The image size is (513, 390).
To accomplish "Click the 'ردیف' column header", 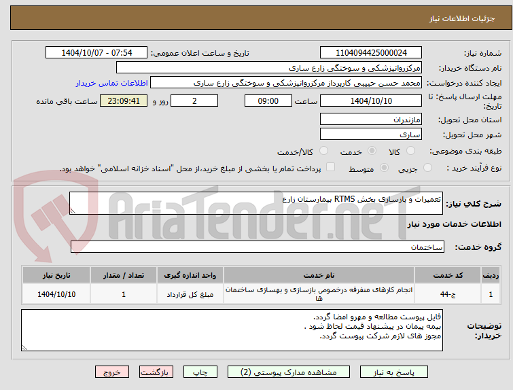I will (491, 275).
